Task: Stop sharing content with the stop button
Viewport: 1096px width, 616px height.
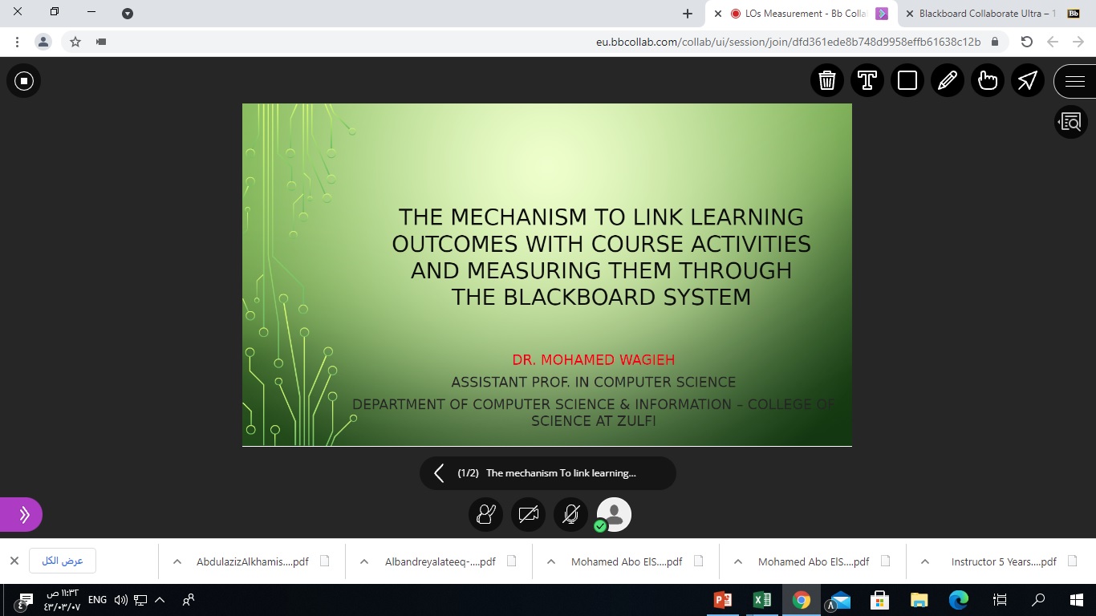Action: click(x=23, y=80)
